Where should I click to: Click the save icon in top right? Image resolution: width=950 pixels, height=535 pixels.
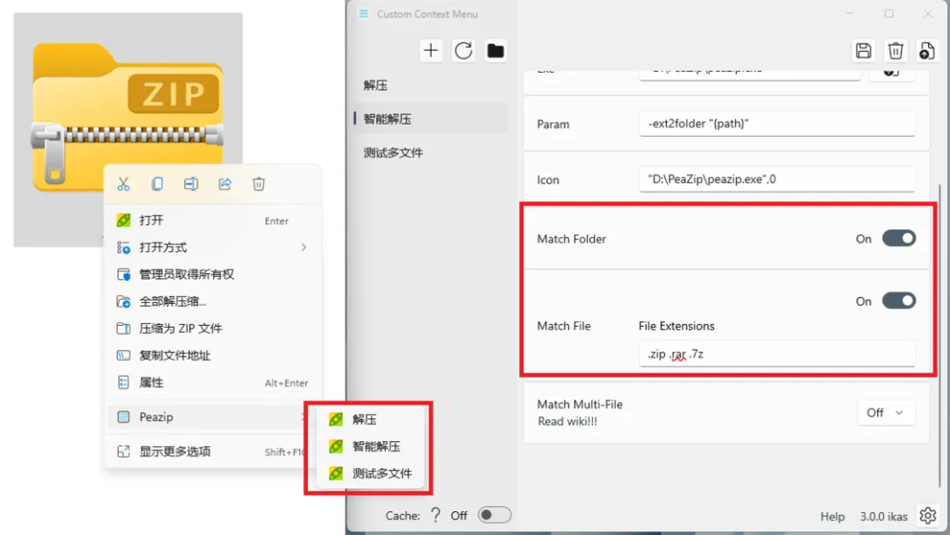(864, 51)
